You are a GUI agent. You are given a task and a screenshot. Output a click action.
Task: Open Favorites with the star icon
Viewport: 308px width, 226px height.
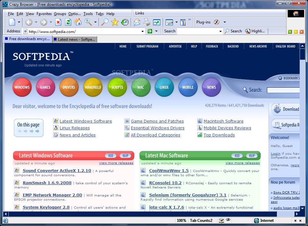pyautogui.click(x=115, y=22)
